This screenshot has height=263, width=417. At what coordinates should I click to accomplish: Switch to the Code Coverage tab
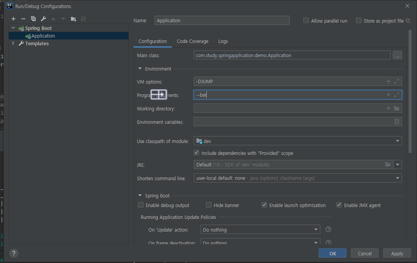tap(193, 41)
